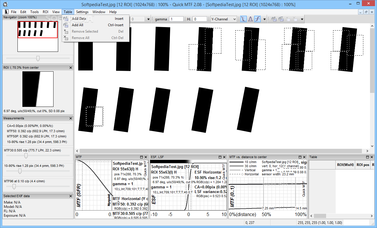Minimize the inner document window

click(361, 12)
